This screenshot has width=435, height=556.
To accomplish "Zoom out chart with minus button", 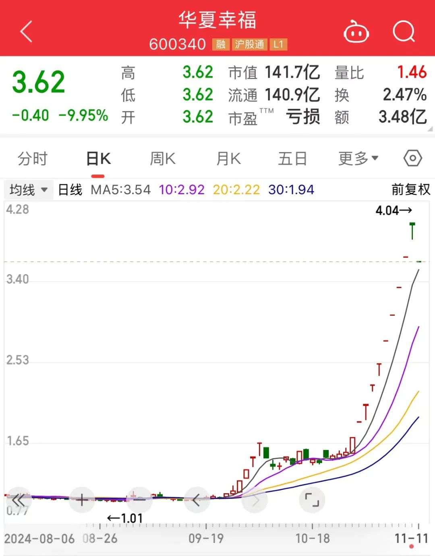I will tap(139, 500).
